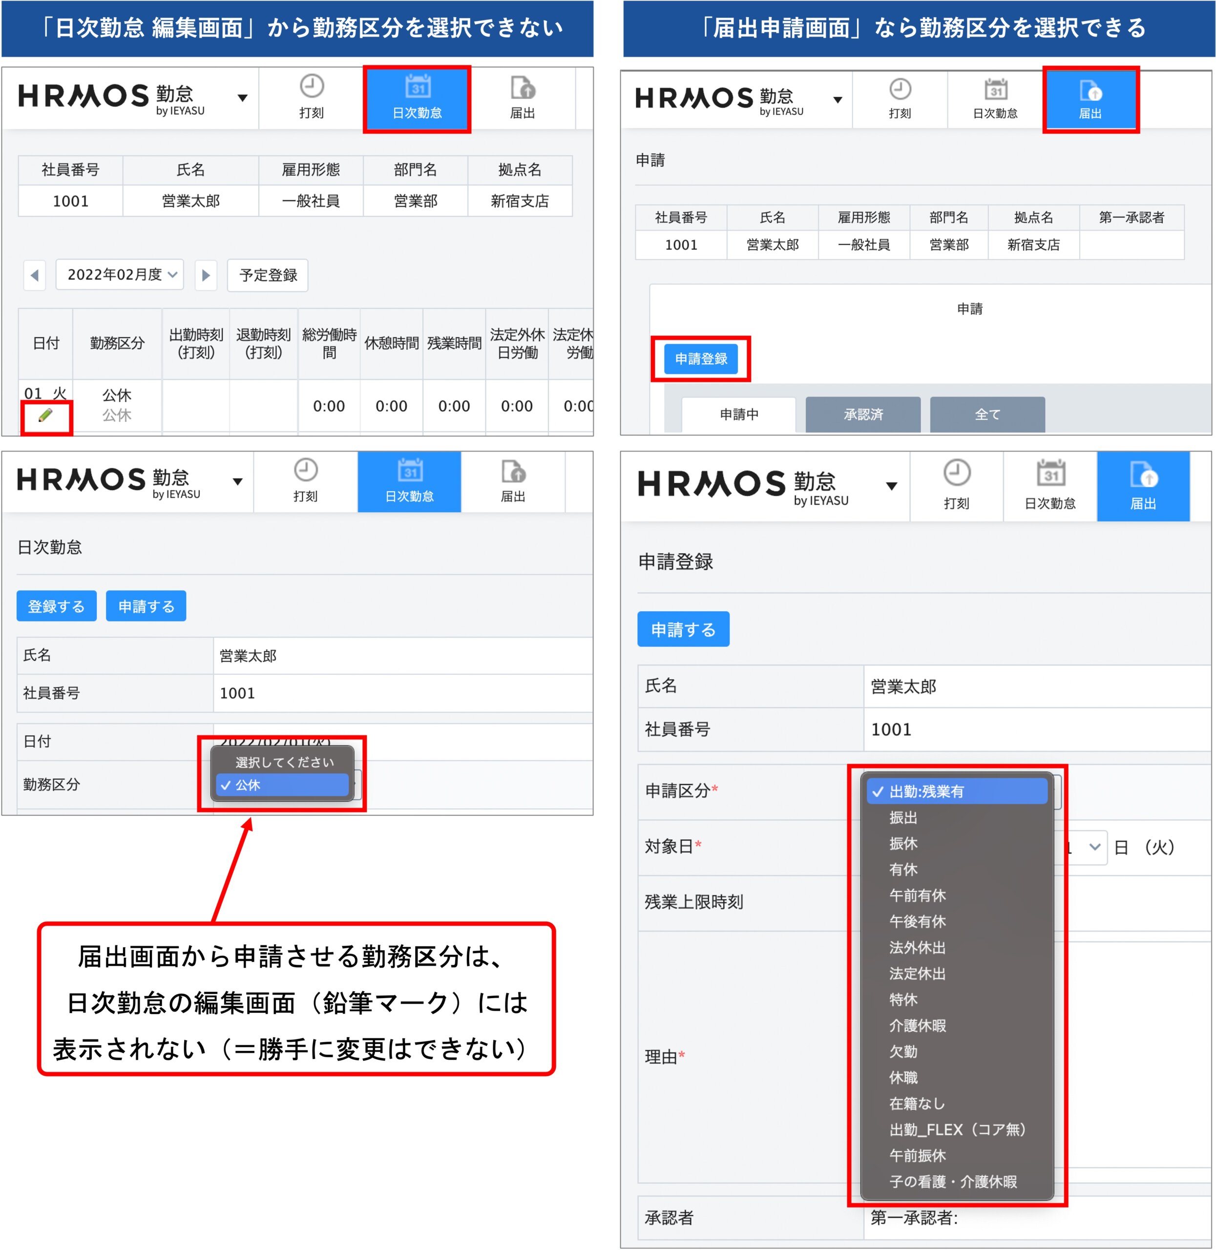
Task: Click the 日次勤怠 calendar icon in the top-right panel
Action: 995,91
